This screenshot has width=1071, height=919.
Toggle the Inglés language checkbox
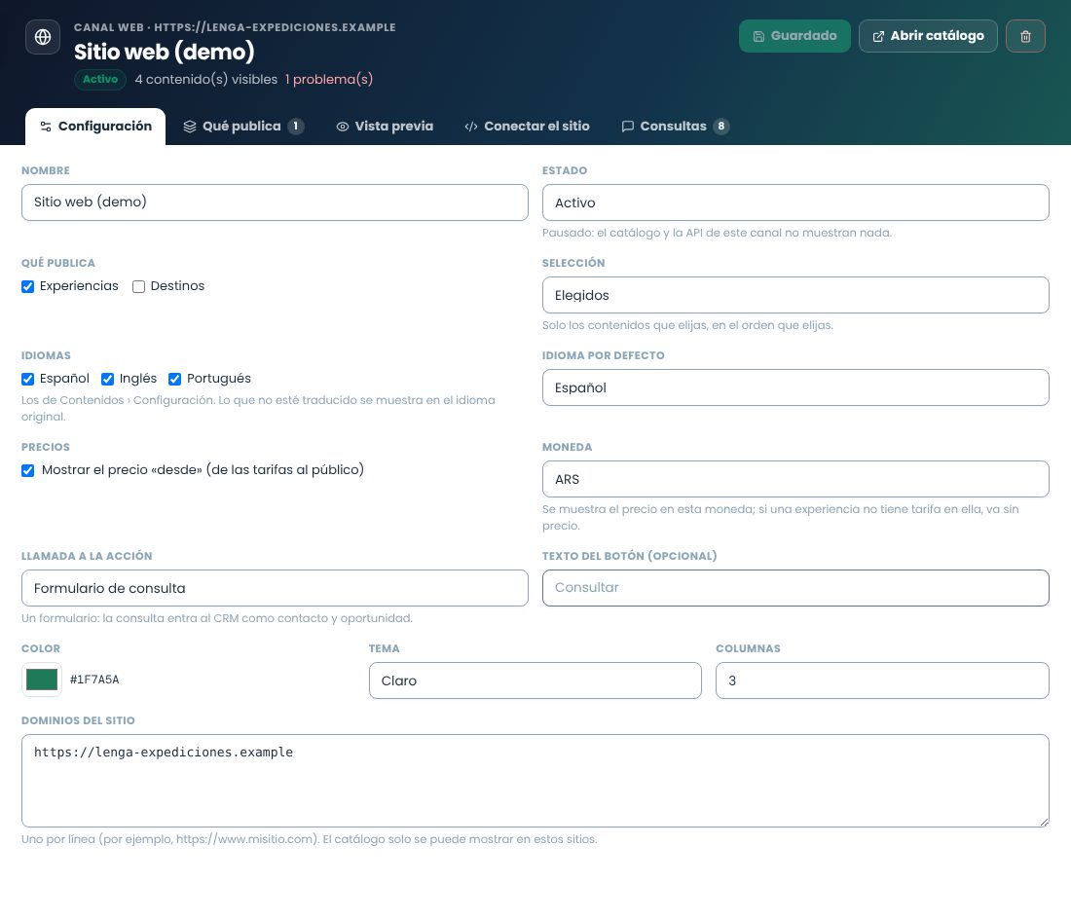(x=107, y=379)
